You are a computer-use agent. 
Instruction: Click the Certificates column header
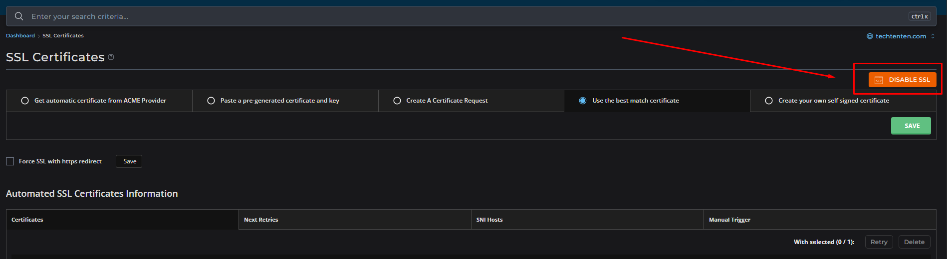(27, 220)
